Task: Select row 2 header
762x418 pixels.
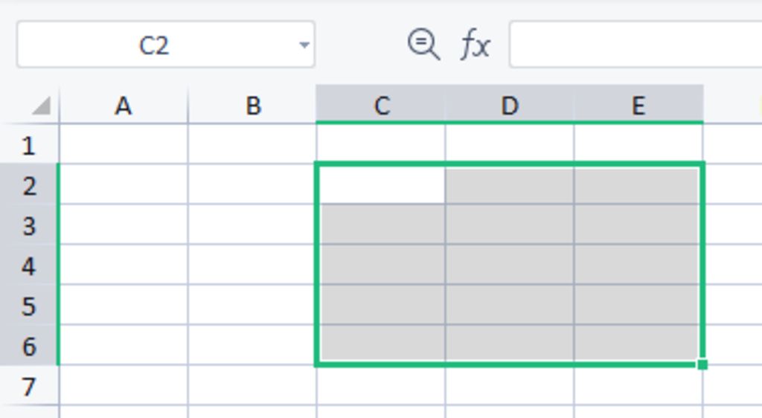Action: pos(29,185)
